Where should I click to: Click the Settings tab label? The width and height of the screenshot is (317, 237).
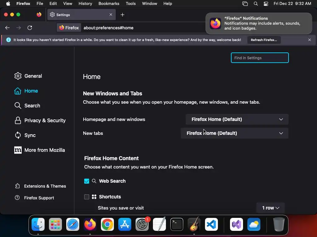63,15
